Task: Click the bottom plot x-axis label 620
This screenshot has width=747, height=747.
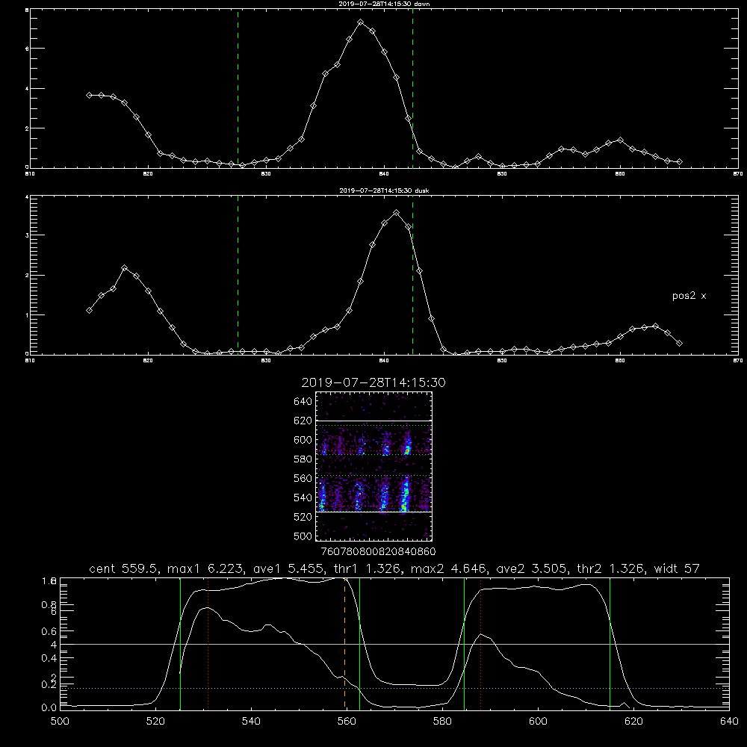Action: pos(633,722)
